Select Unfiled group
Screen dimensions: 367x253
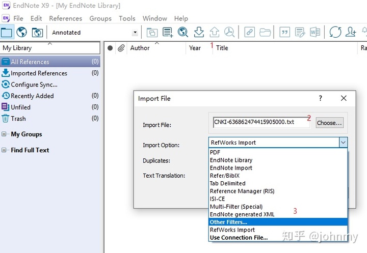(50, 107)
